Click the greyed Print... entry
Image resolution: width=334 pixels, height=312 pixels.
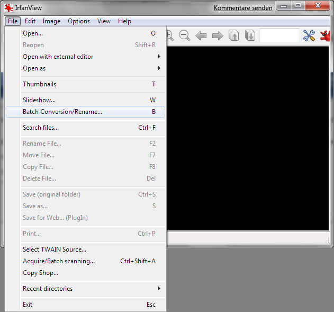click(x=85, y=234)
